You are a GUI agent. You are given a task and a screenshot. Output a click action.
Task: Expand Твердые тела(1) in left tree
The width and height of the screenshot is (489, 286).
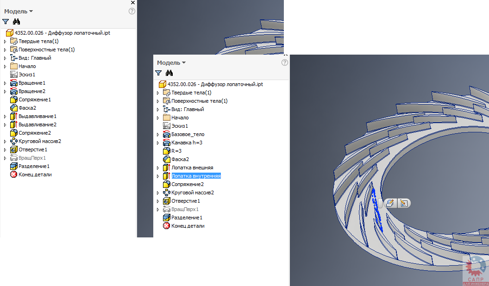pyautogui.click(x=5, y=42)
